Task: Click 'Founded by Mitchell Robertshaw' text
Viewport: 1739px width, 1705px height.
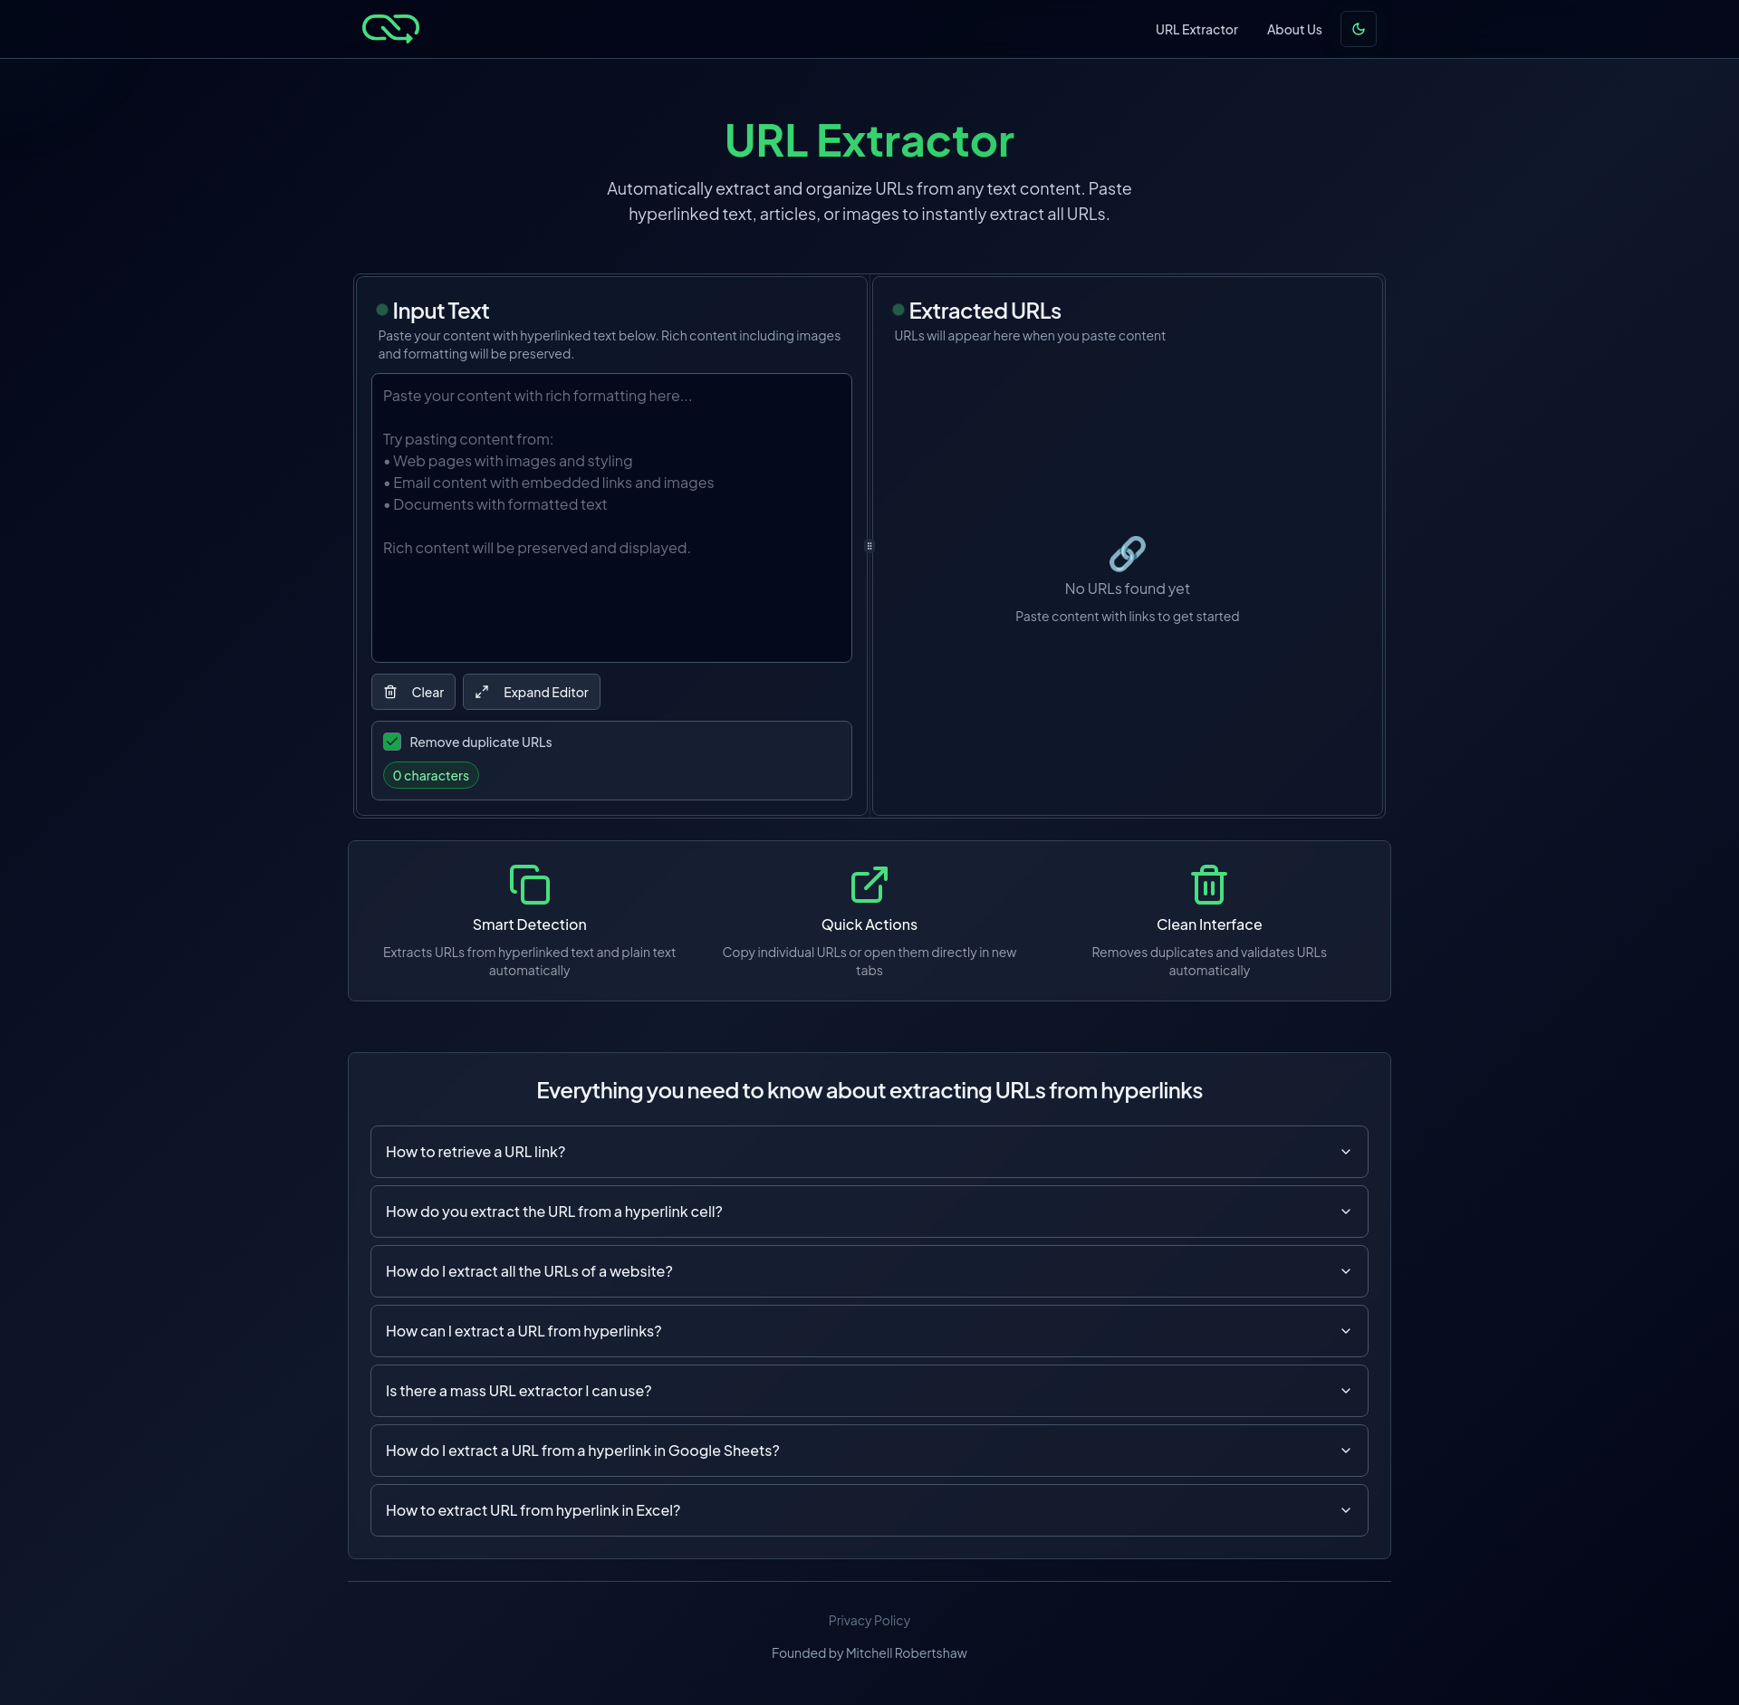Action: (x=869, y=1653)
